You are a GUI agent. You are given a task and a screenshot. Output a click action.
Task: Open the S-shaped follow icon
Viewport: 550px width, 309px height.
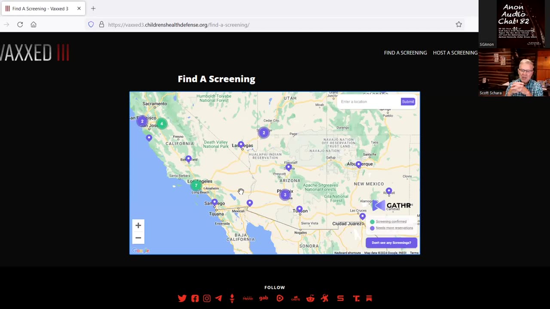(x=340, y=298)
